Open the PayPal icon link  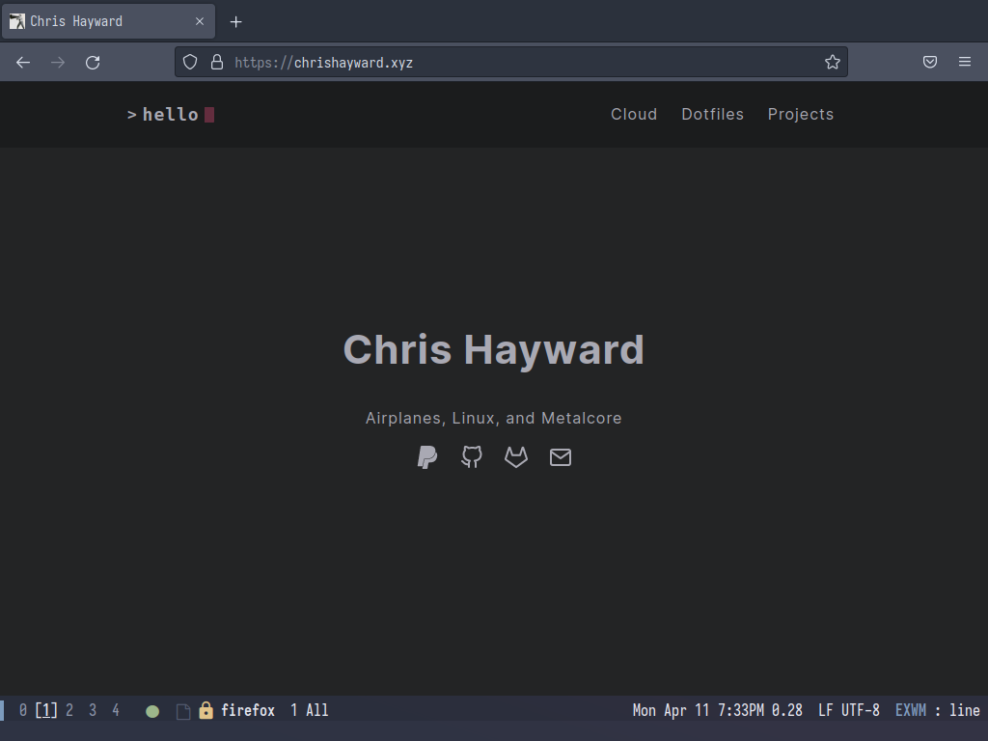(427, 456)
